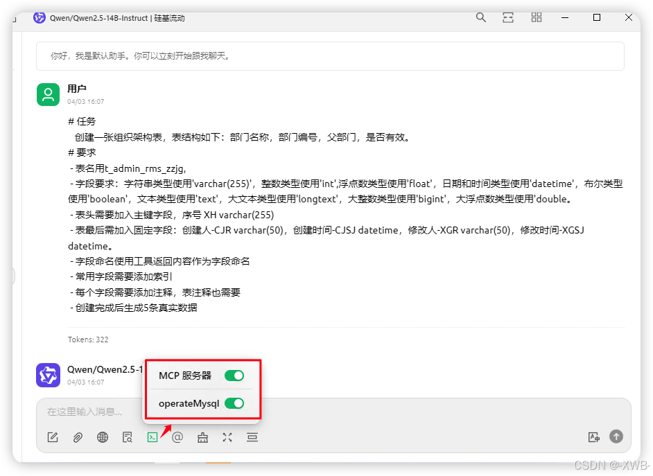Open search from the title bar

481,18
